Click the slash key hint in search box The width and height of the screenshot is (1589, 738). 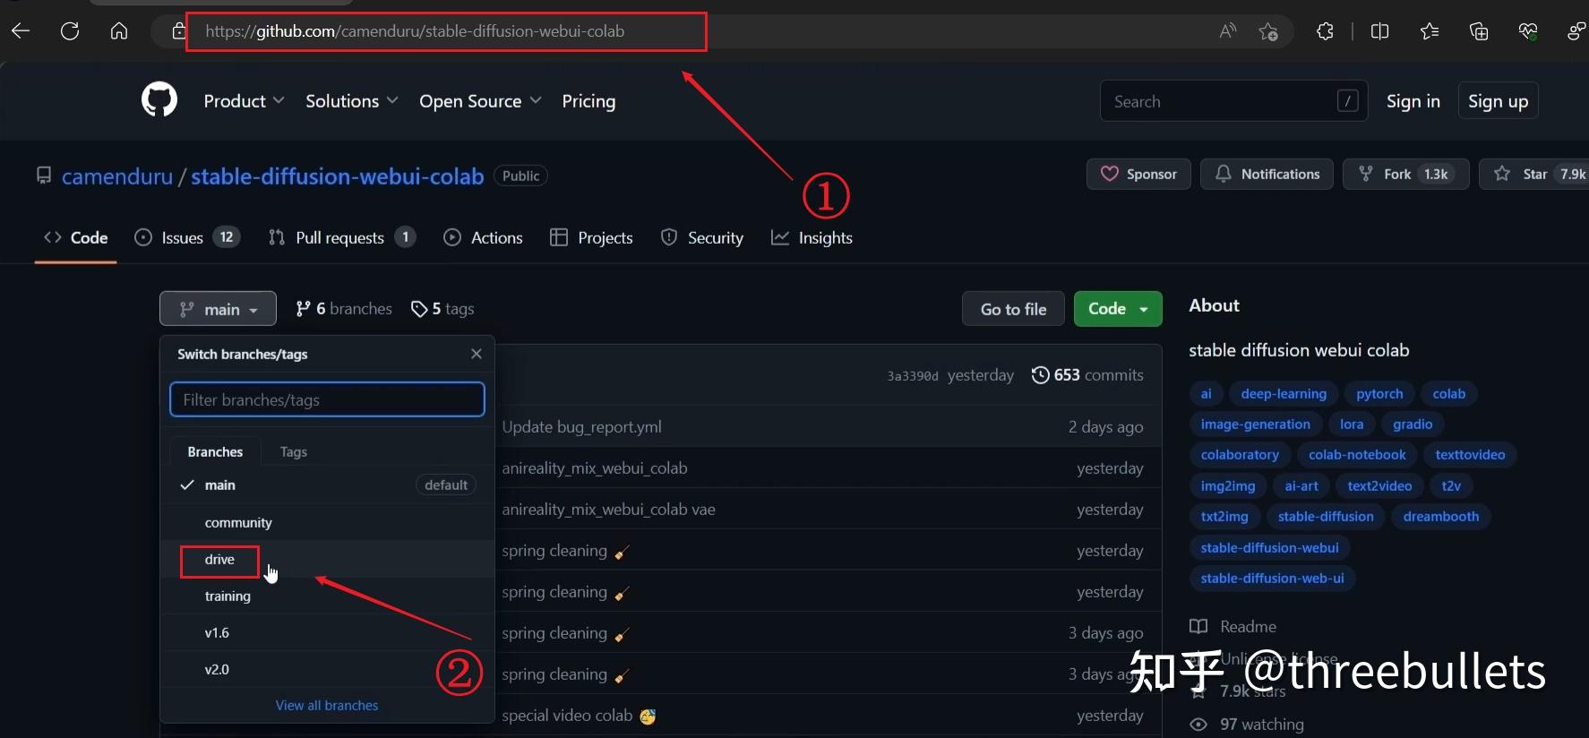pyautogui.click(x=1347, y=101)
